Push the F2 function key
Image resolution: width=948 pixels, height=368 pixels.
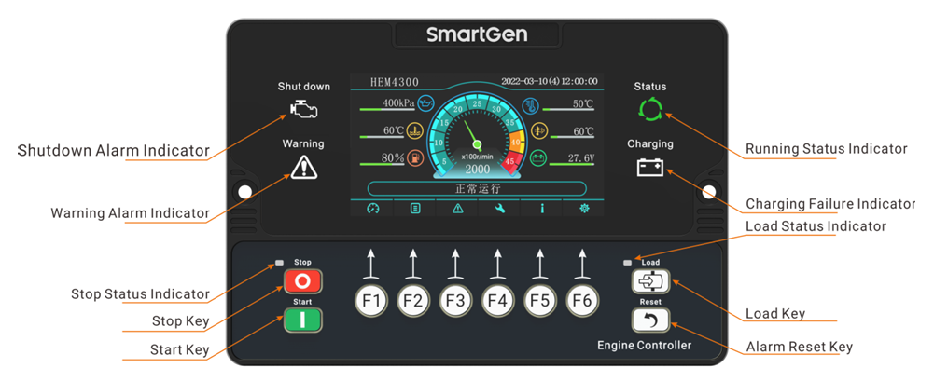coord(413,300)
